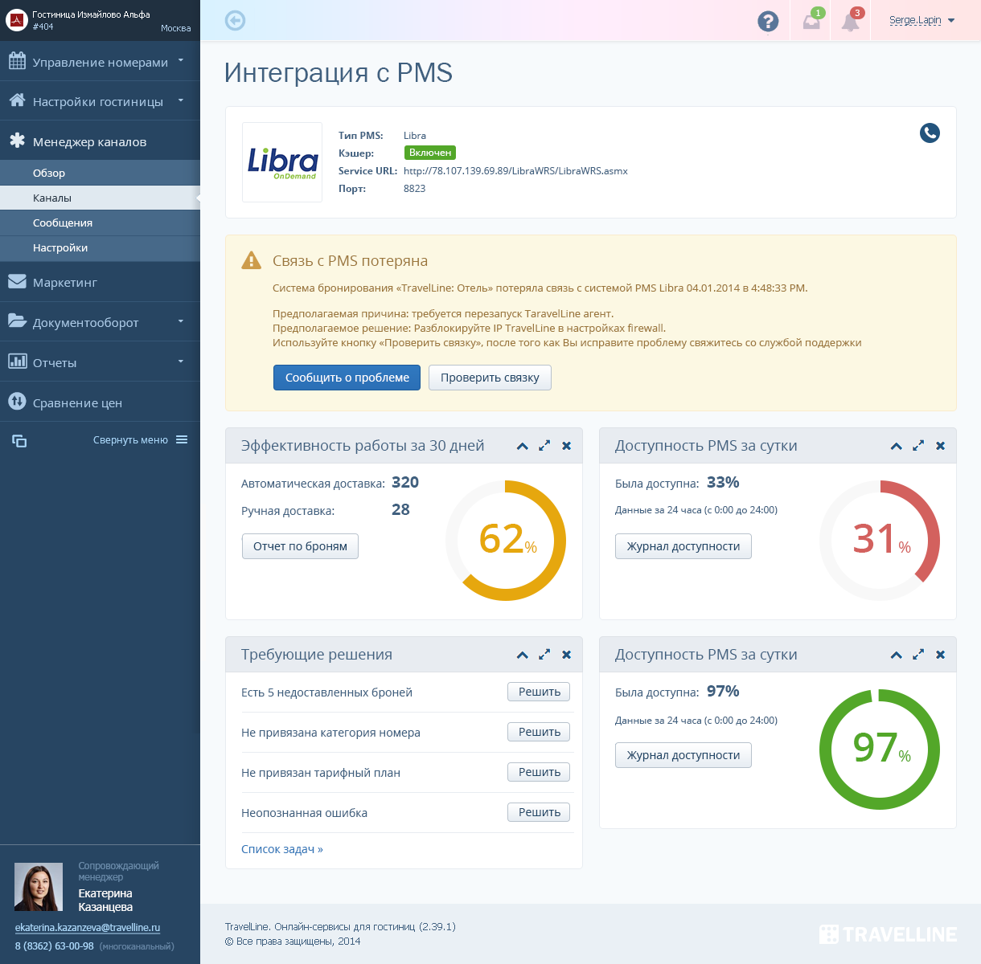Click the Сообщить о проблеме button

pyautogui.click(x=347, y=378)
